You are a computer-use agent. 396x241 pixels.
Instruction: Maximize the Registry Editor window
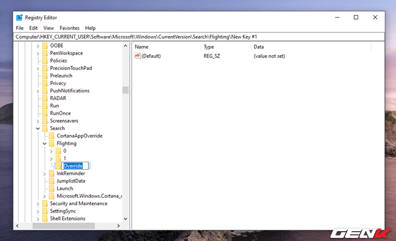tap(356, 17)
